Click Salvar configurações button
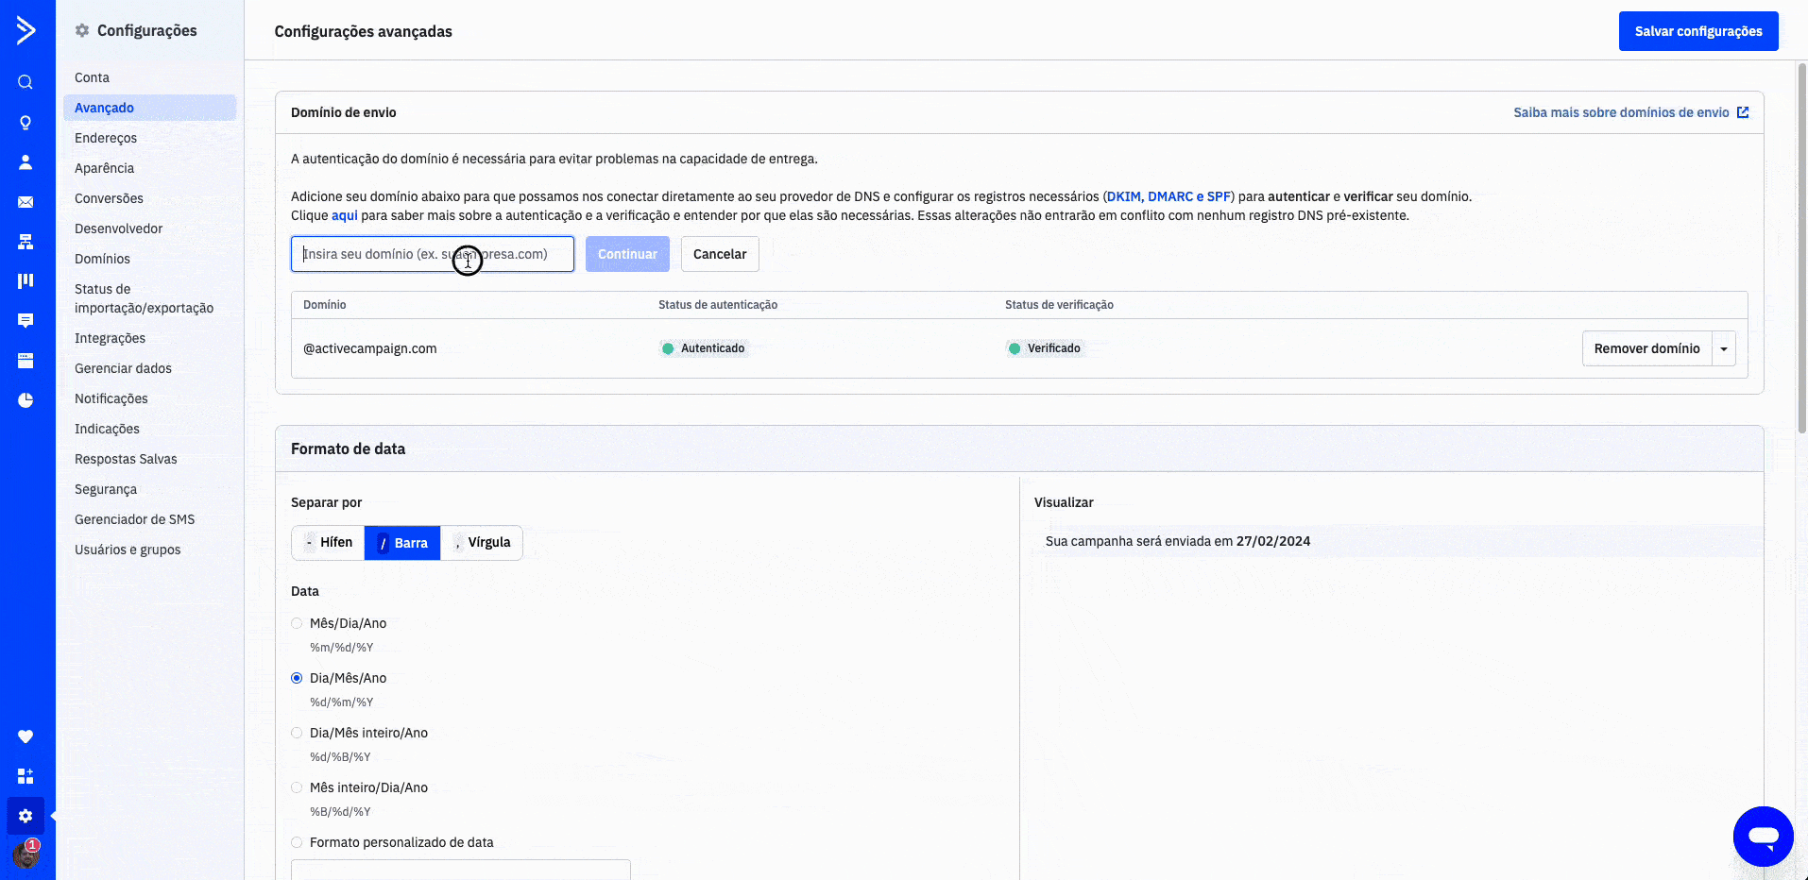The height and width of the screenshot is (880, 1808). pos(1697,31)
